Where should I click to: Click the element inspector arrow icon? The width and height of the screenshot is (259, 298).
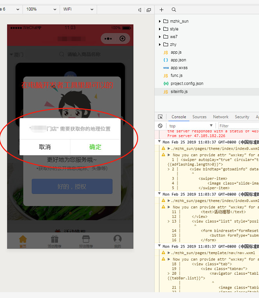pyautogui.click(x=160, y=117)
